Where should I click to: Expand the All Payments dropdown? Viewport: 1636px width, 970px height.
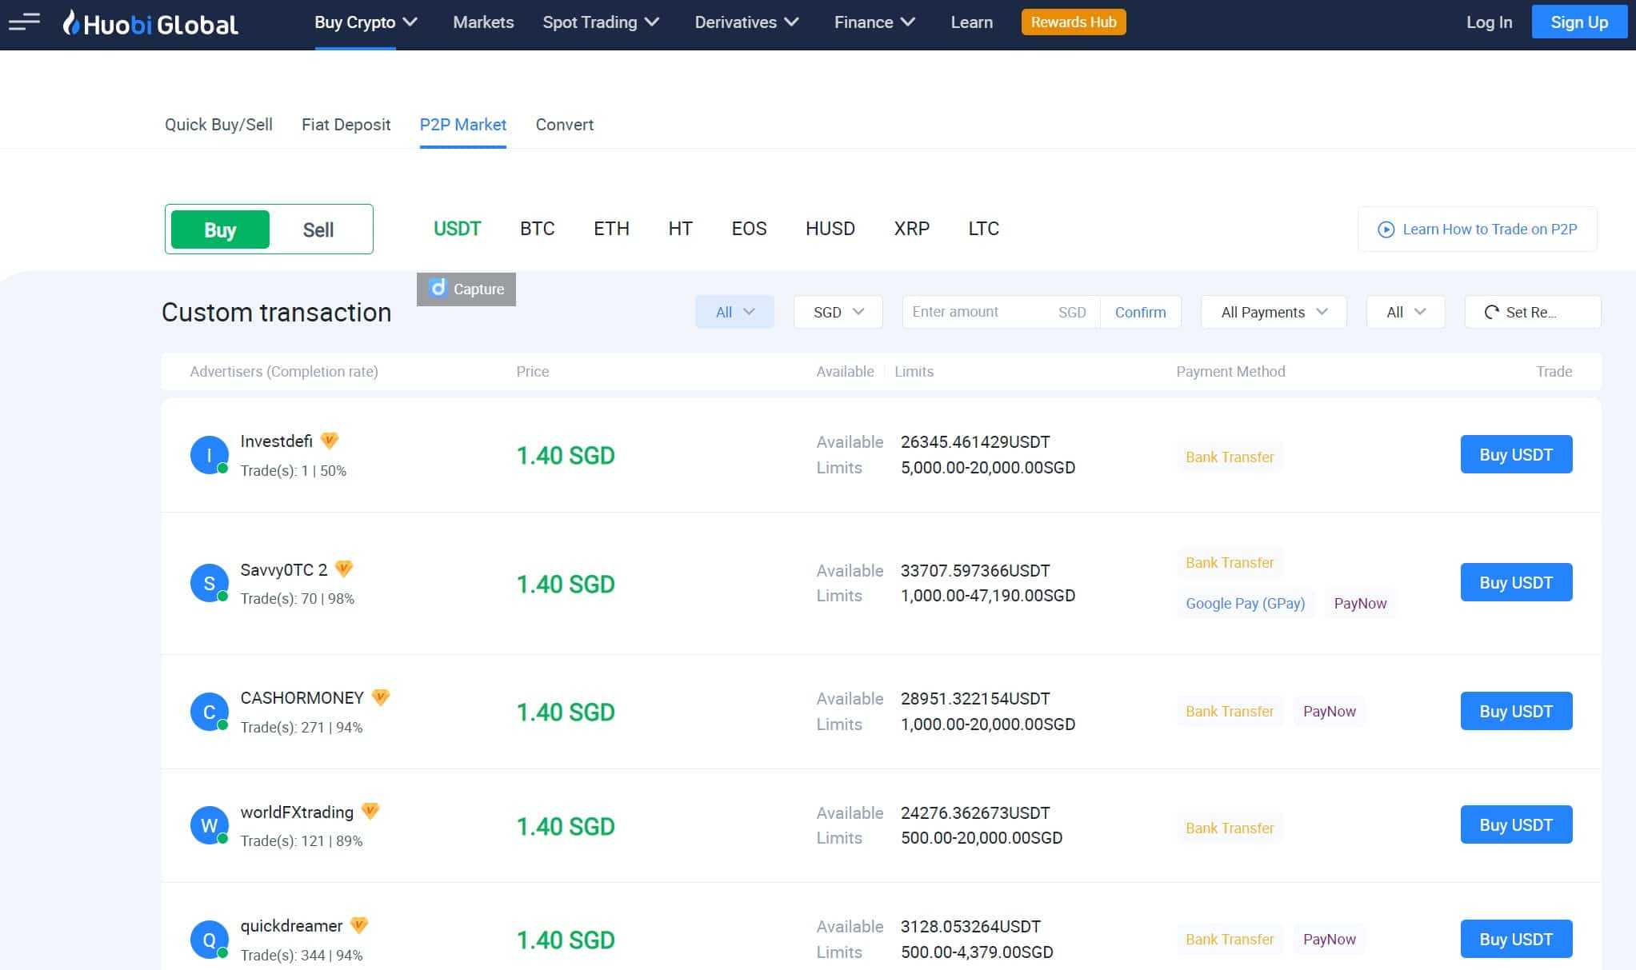click(1272, 312)
